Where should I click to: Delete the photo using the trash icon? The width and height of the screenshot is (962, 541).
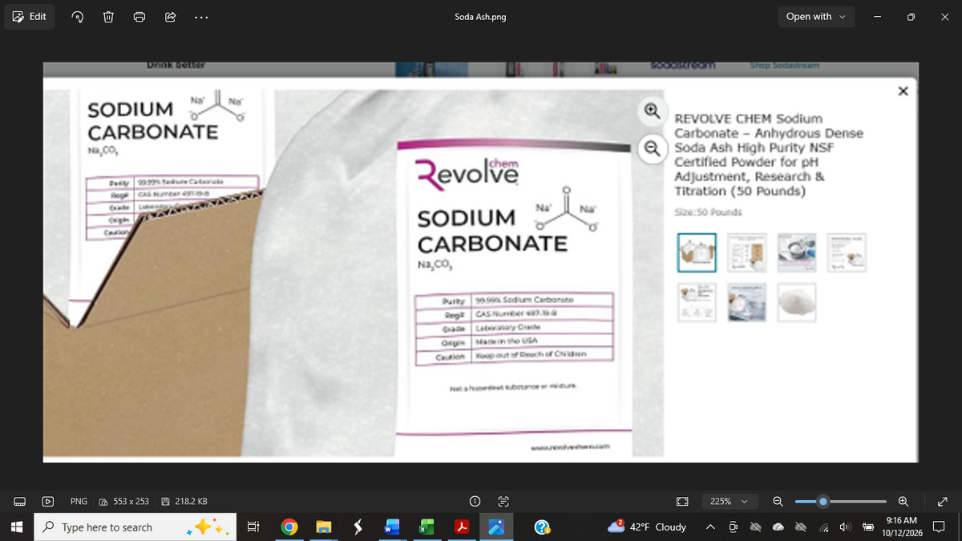coord(108,17)
